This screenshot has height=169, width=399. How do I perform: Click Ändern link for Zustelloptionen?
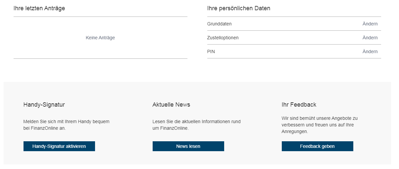[x=370, y=38]
